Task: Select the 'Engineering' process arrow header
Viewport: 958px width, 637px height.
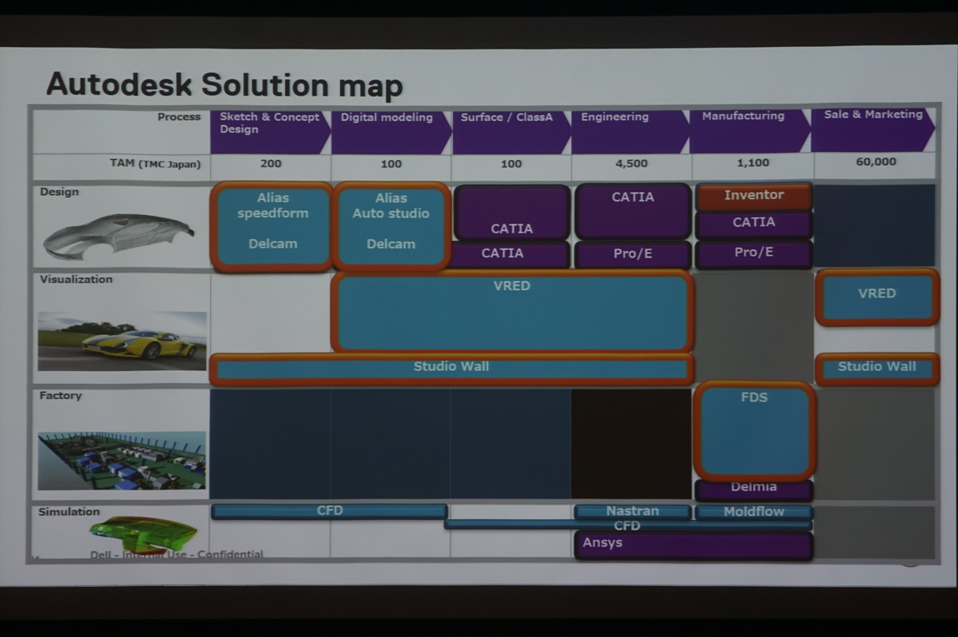Action: [x=630, y=131]
